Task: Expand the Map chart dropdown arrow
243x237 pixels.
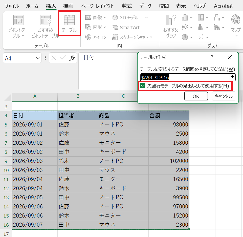Action: point(236,36)
